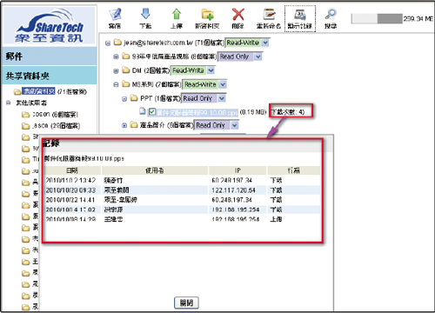Screen dimensions: 435x313
Task: Click the 日期 column header
Action: coord(72,170)
